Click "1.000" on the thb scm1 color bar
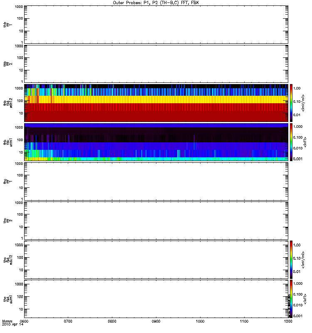 [x=298, y=127]
